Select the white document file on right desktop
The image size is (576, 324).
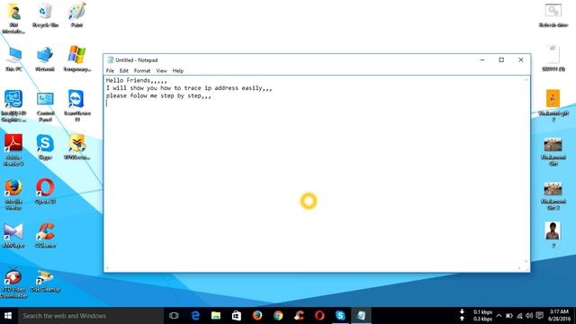(x=553, y=58)
